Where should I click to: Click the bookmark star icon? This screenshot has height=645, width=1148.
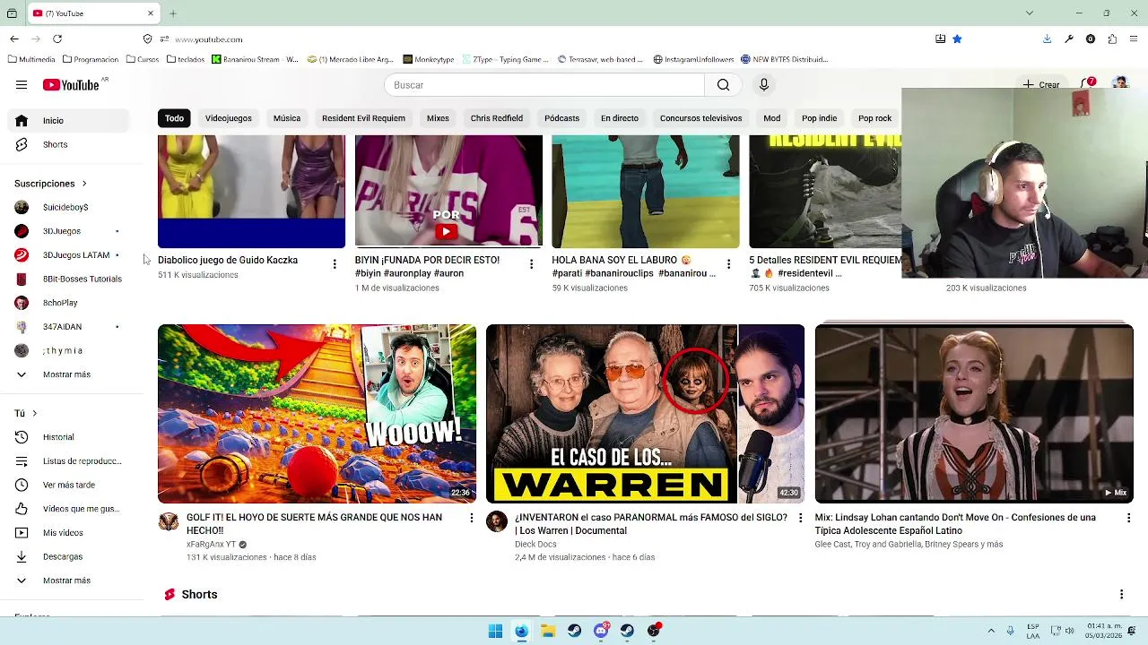[x=957, y=39]
